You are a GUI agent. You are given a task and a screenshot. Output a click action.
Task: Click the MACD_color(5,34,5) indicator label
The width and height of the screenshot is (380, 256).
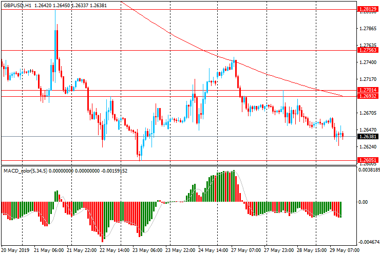[26, 171]
